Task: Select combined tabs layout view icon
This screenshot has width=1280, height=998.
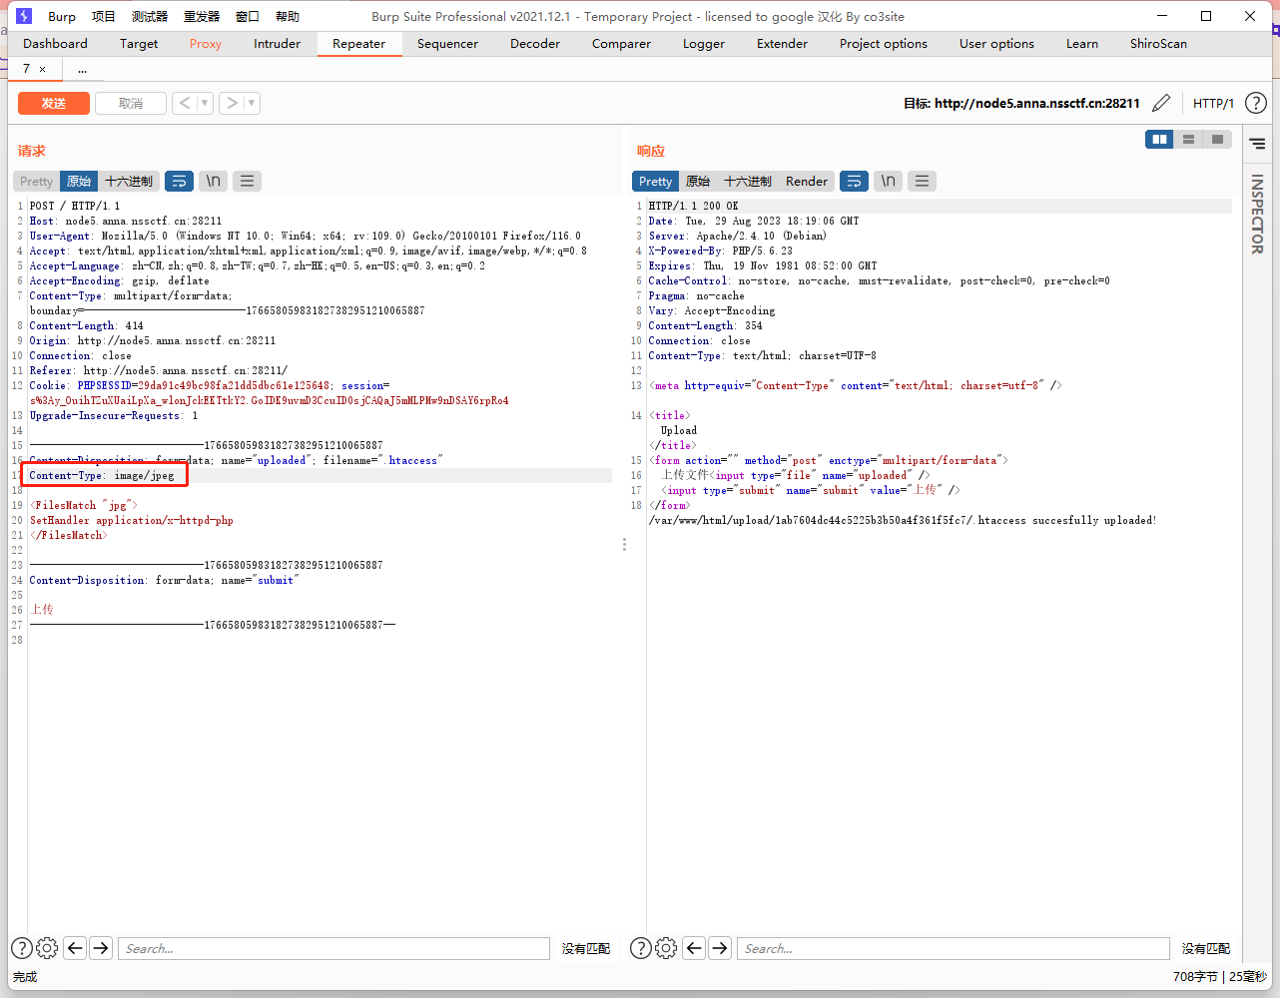Action: [1217, 140]
